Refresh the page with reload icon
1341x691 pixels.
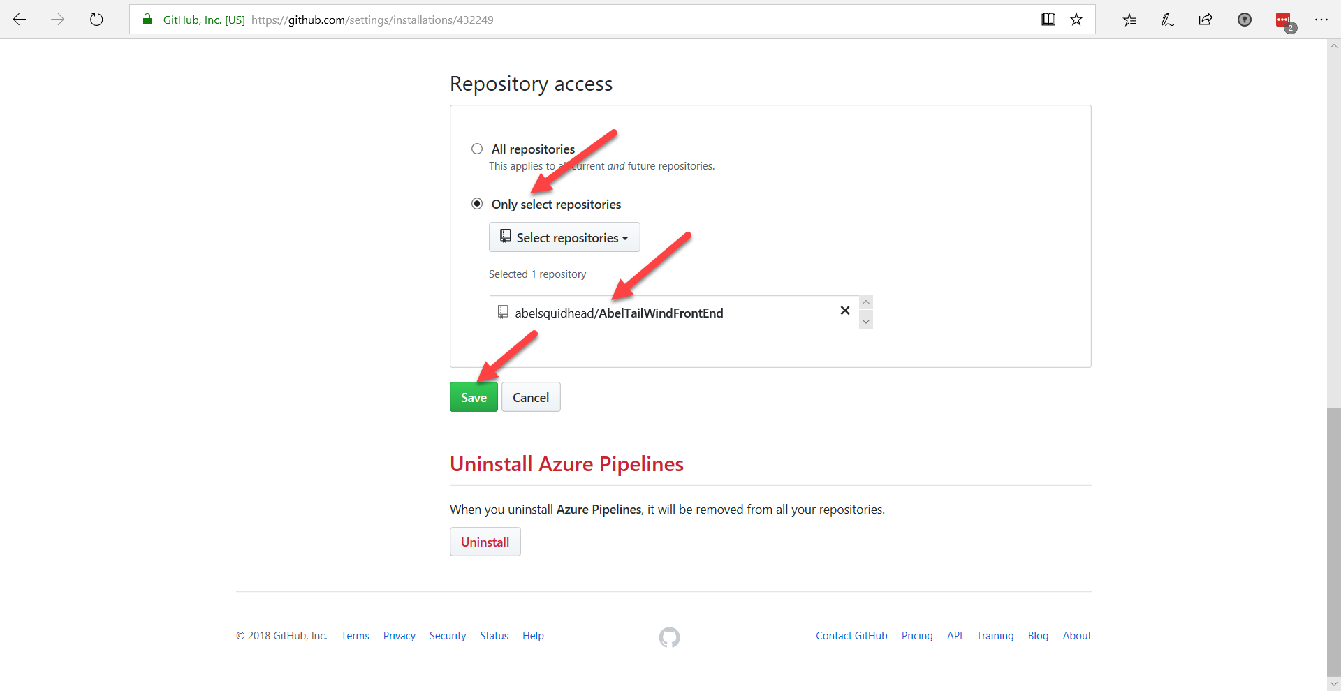[x=96, y=20]
